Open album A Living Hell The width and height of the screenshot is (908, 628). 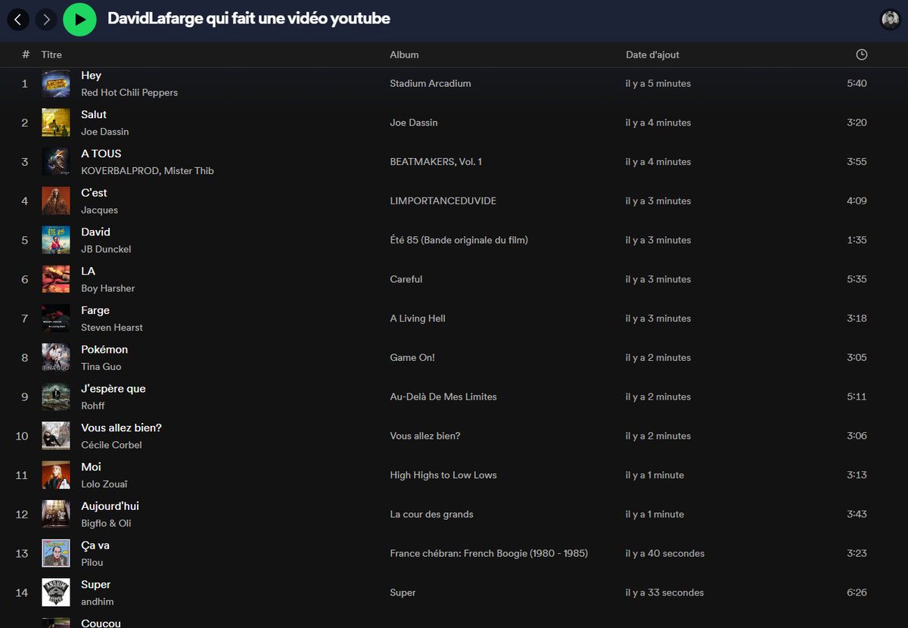coord(418,319)
